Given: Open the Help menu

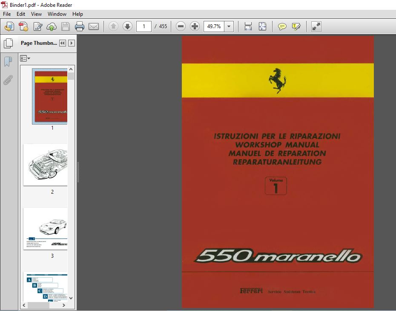Looking at the screenshot, I should pyautogui.click(x=77, y=14).
